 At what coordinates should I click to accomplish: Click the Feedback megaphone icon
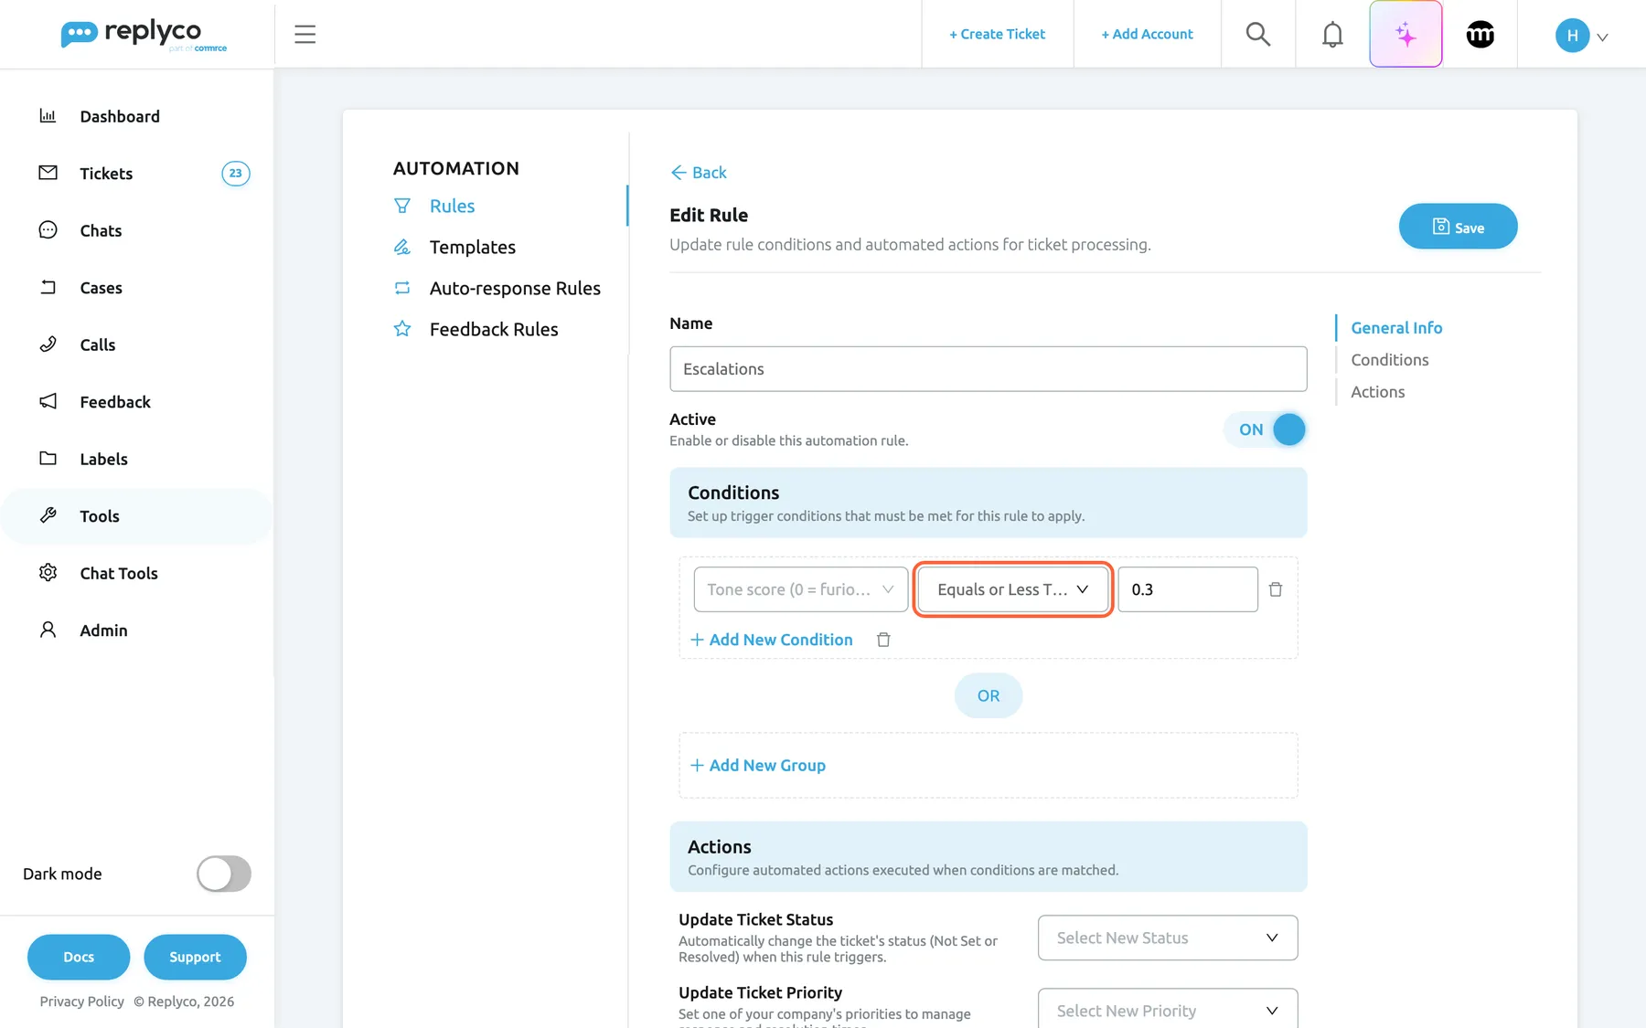click(x=48, y=401)
